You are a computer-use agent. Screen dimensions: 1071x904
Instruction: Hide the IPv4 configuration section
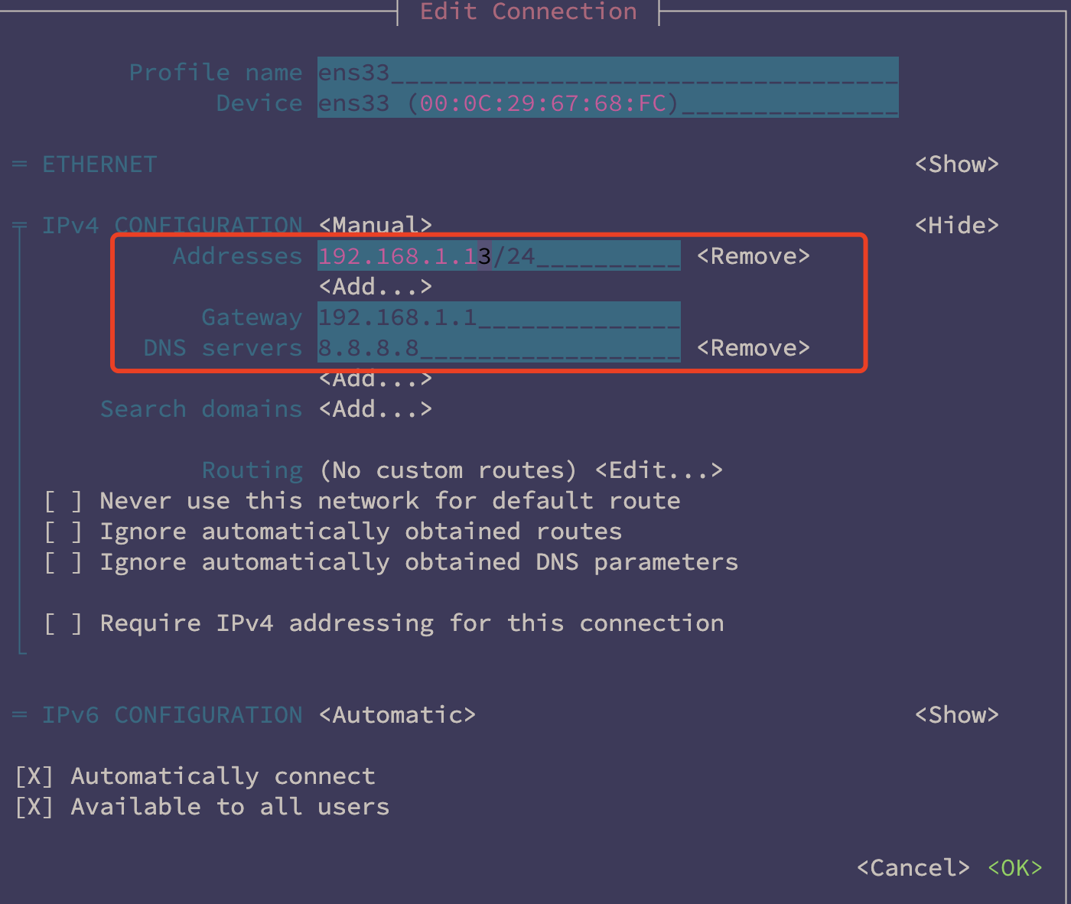[956, 226]
